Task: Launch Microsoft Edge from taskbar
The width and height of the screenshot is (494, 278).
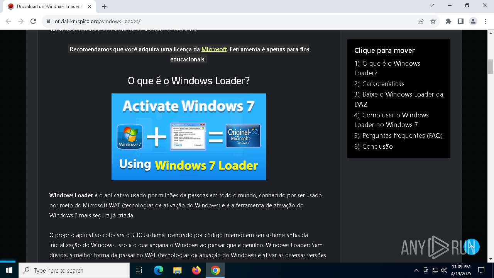Action: 159,270
